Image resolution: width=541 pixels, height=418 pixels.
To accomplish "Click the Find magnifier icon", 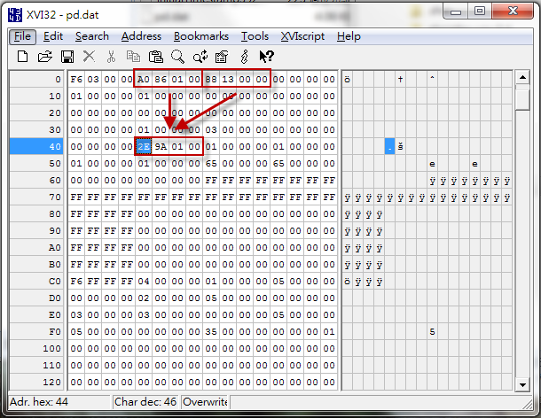I will coord(177,56).
